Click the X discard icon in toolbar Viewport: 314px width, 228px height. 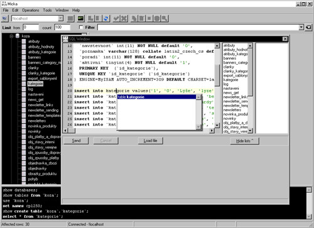coord(124,18)
